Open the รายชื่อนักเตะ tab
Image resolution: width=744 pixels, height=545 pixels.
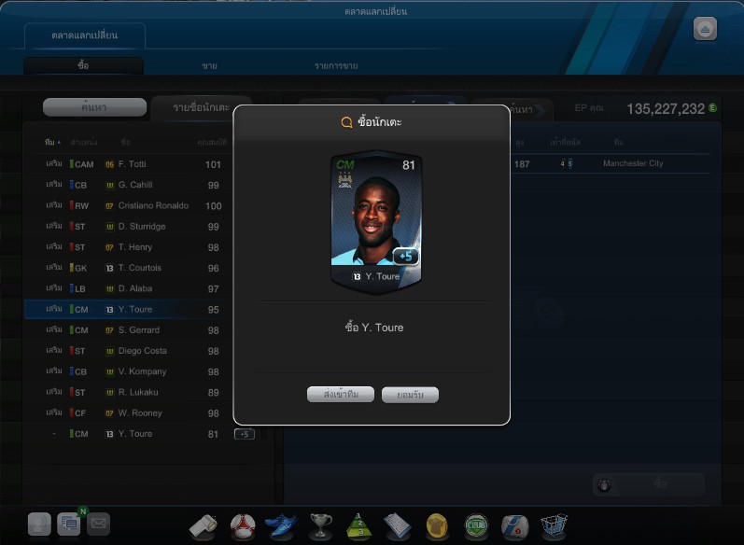point(202,107)
